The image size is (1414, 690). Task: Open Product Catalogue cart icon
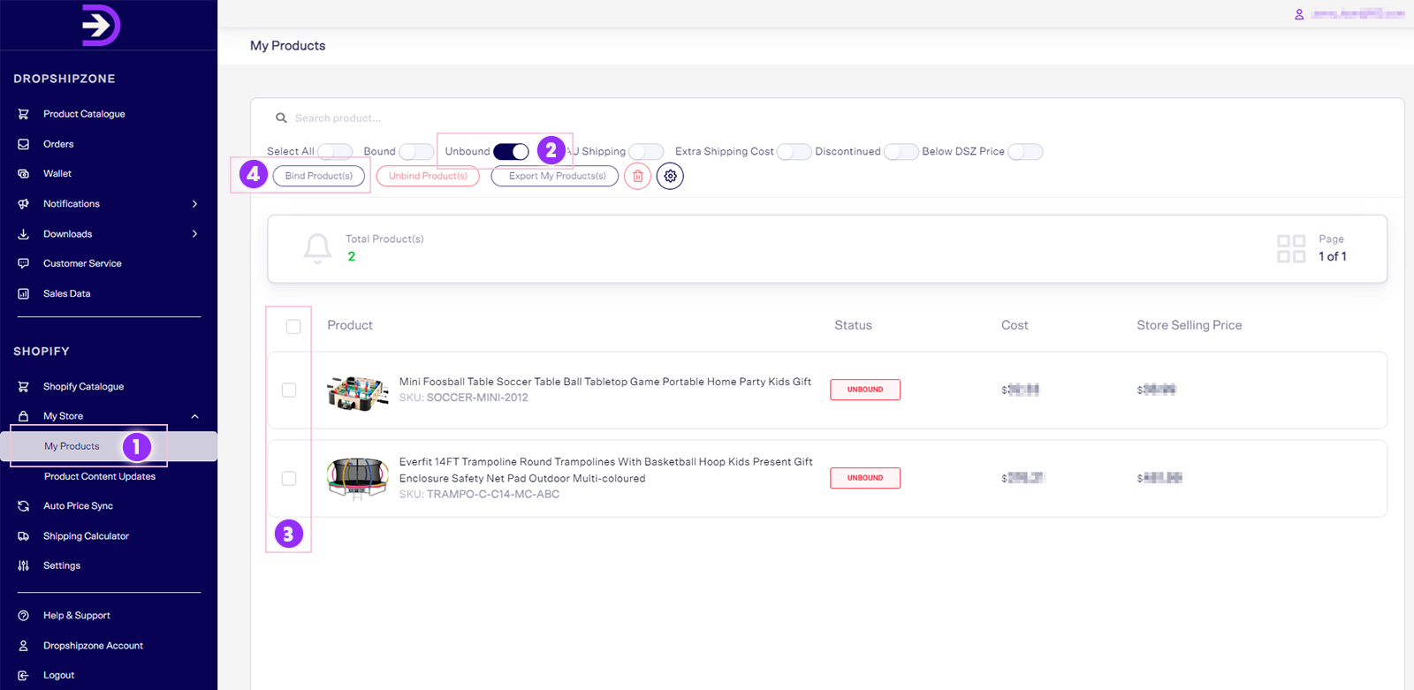click(24, 114)
